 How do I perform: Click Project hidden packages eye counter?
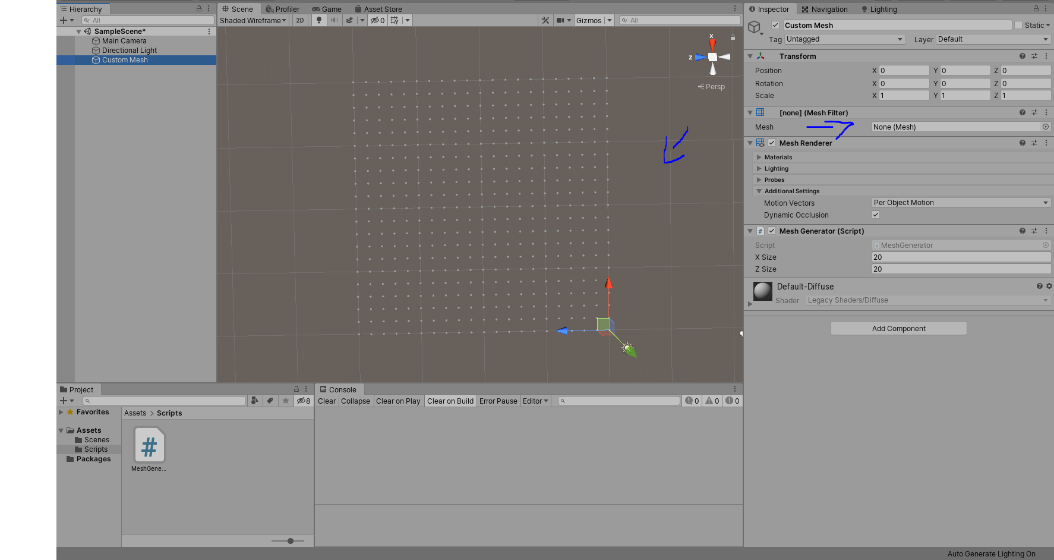tap(304, 401)
